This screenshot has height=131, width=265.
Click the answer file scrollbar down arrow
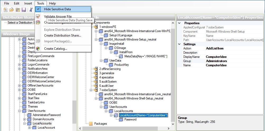click(x=173, y=124)
